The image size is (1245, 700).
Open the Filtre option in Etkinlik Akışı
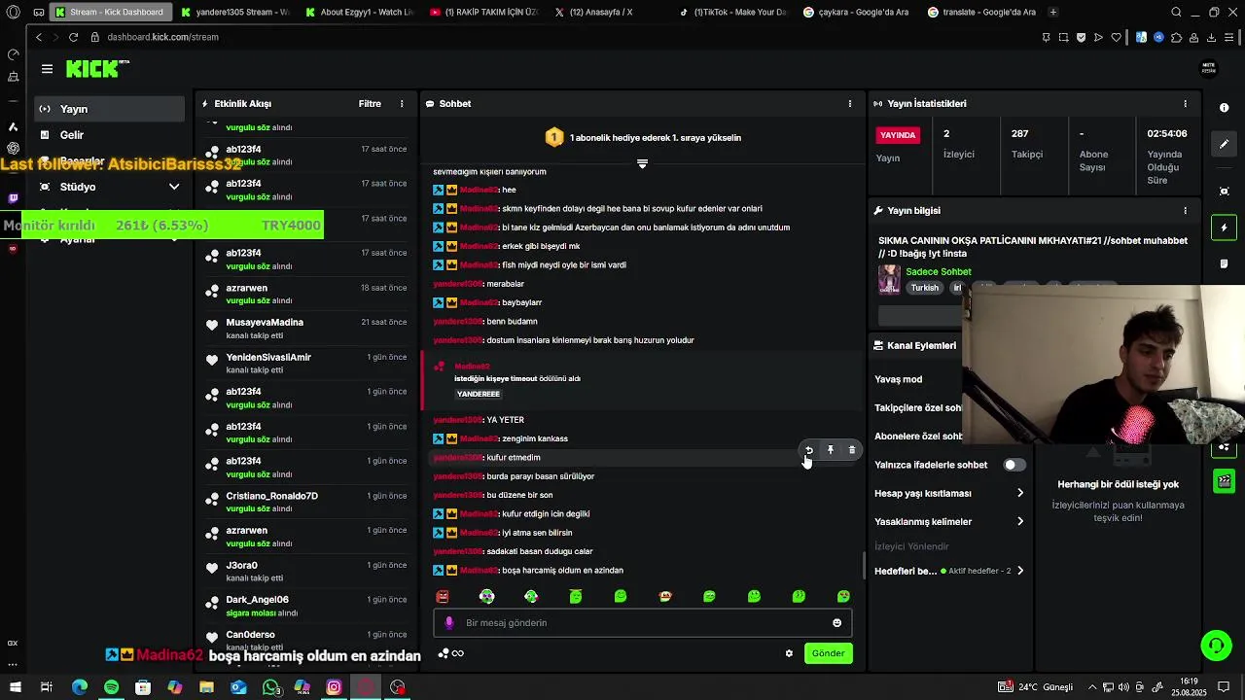click(370, 104)
